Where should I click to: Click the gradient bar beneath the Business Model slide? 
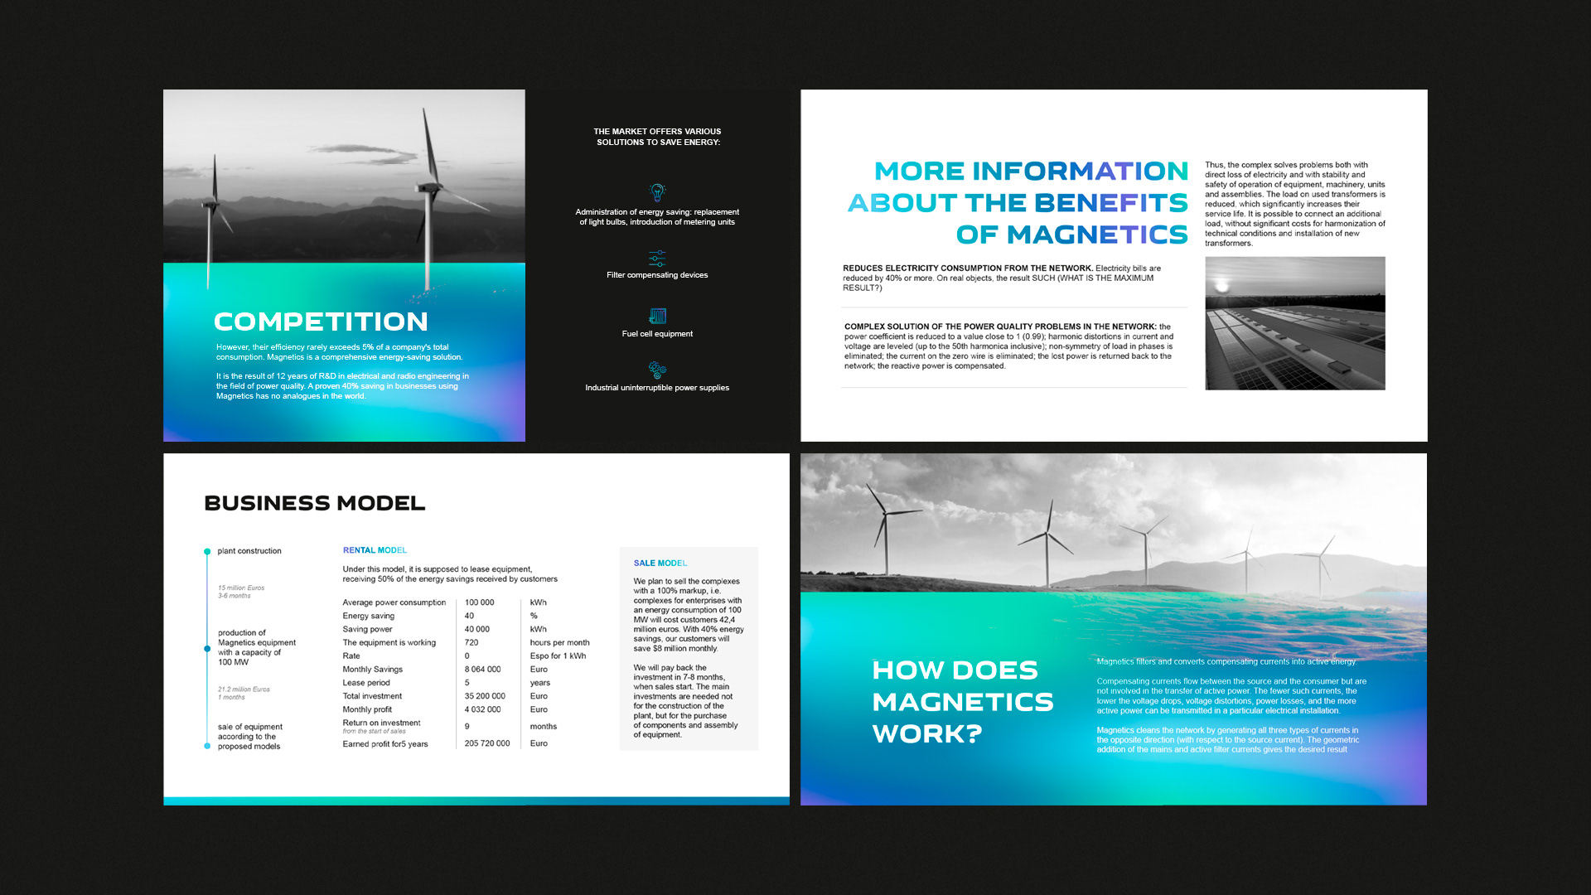tap(476, 801)
